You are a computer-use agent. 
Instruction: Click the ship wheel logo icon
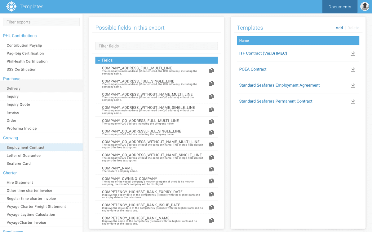tap(11, 6)
